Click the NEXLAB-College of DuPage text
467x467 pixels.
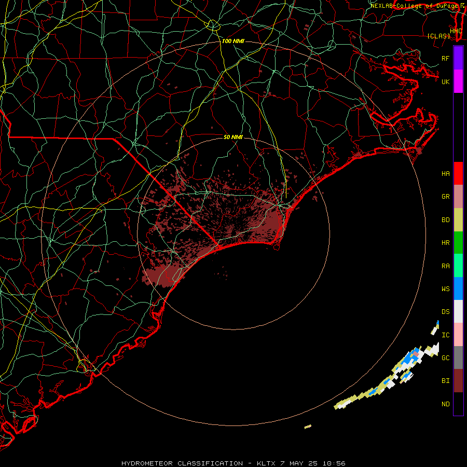415,6
